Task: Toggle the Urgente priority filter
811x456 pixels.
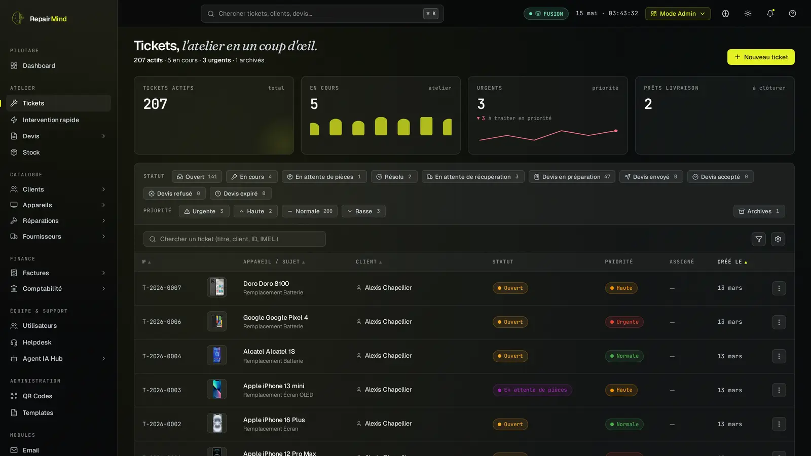Action: (204, 211)
